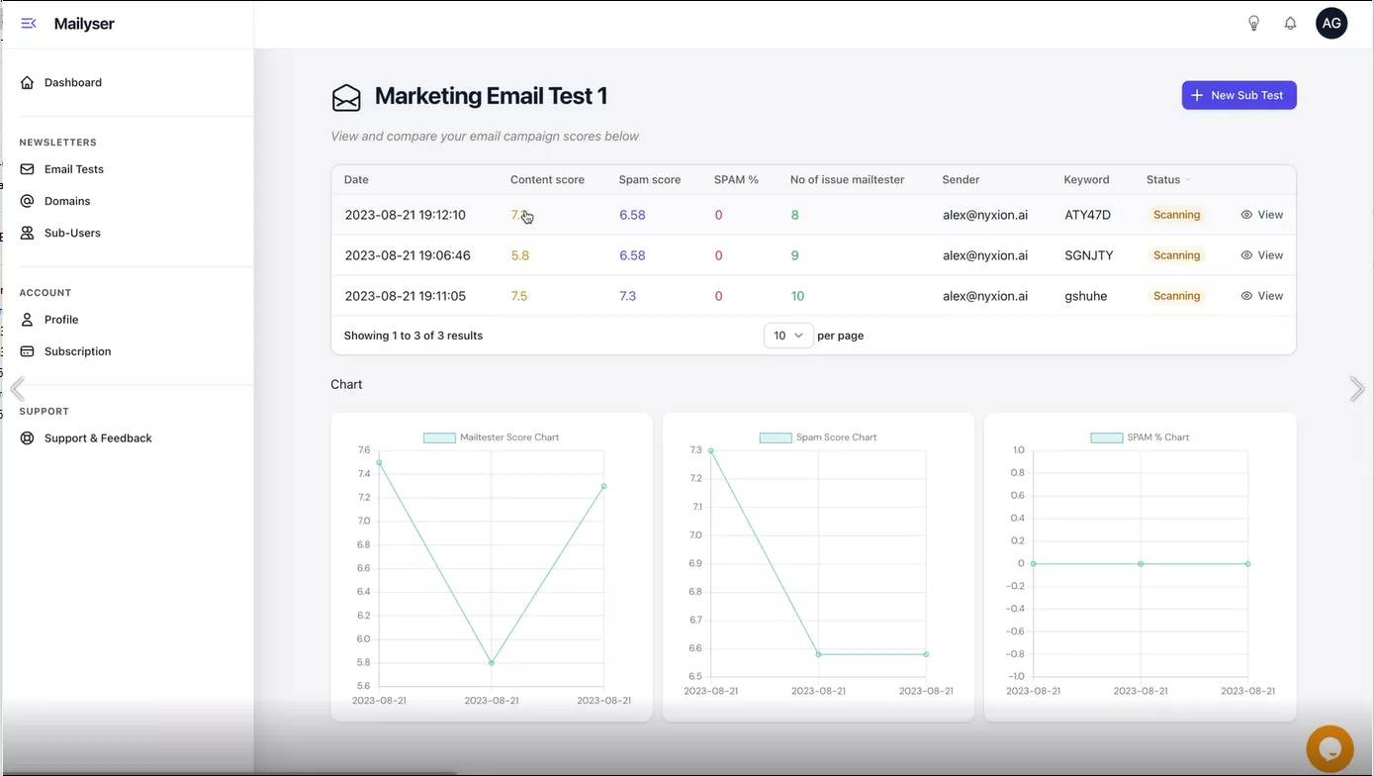Image resolution: width=1374 pixels, height=776 pixels.
Task: Open Email Tests in the sidebar
Action: (73, 169)
